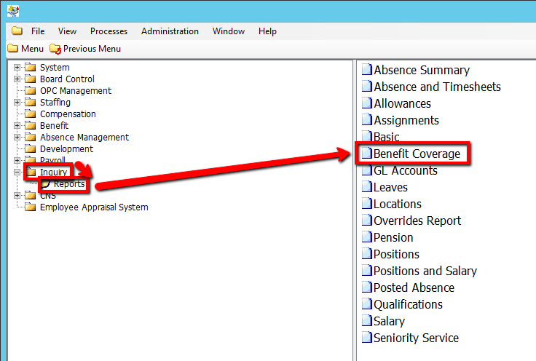The height and width of the screenshot is (361, 536).
Task: Select the Reports item under Inquiry
Action: tap(68, 184)
